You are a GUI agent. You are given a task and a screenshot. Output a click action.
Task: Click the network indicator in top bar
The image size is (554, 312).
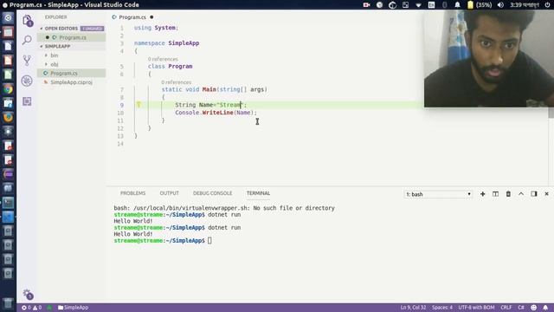pos(418,5)
